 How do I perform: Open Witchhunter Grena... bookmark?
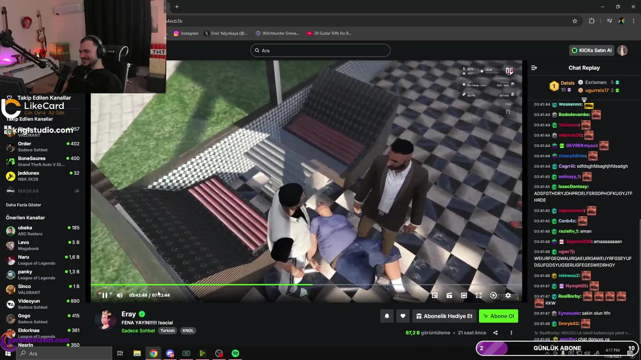277,33
